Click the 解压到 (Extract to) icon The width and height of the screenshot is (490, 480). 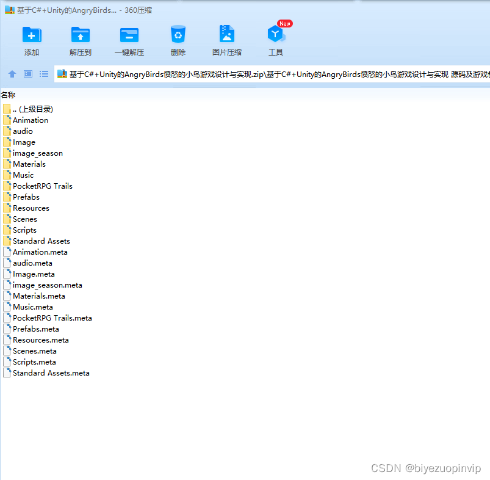coord(81,34)
